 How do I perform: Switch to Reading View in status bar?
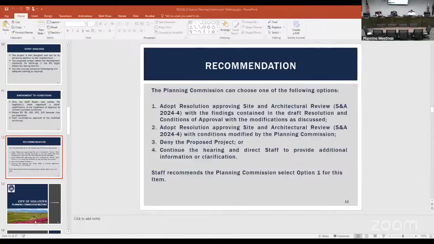click(375, 236)
